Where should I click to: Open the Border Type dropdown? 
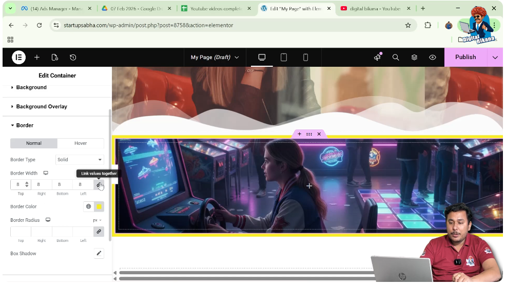pos(80,160)
